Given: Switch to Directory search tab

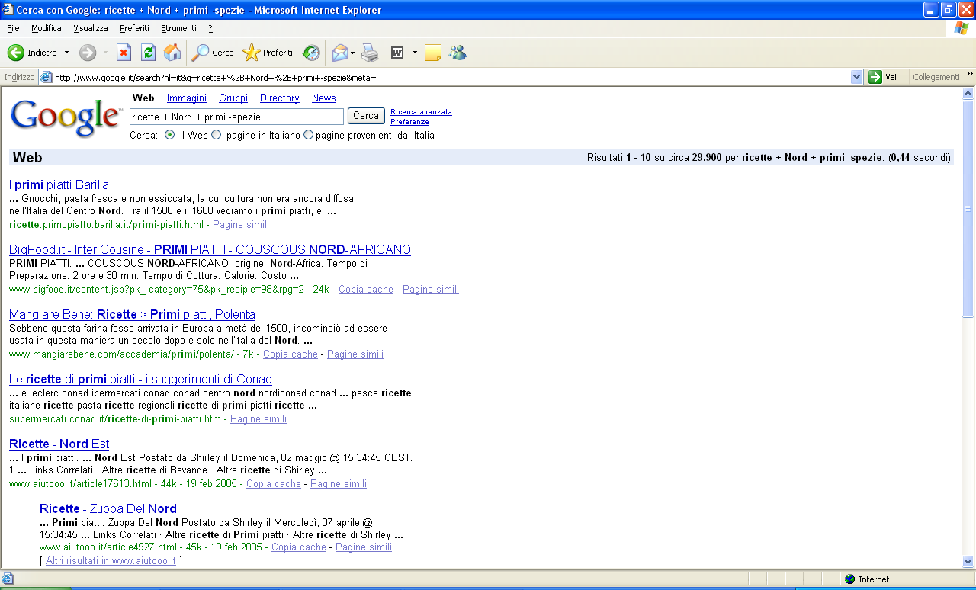Looking at the screenshot, I should (x=279, y=98).
